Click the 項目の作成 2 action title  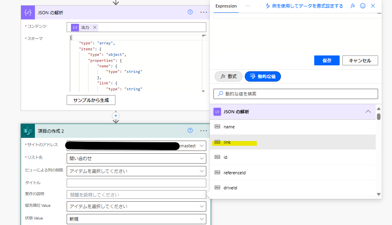tap(51, 131)
